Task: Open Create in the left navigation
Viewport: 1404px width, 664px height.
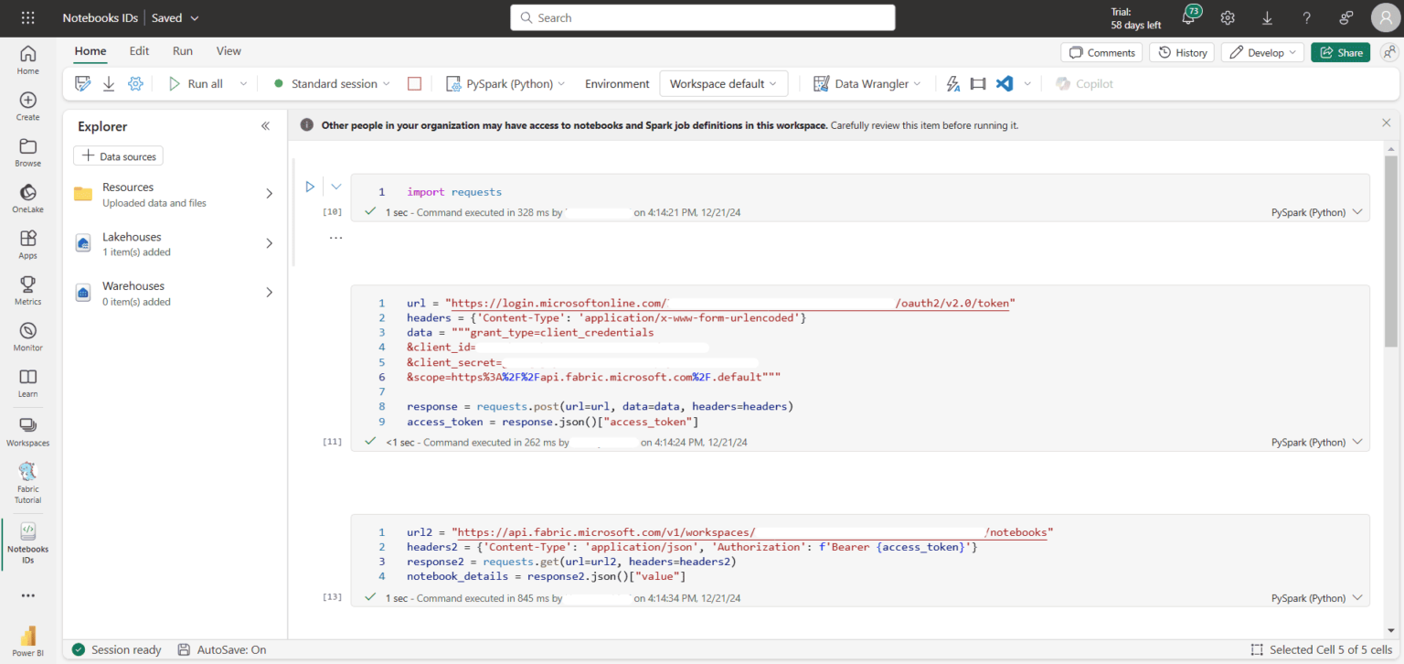Action: [27, 107]
